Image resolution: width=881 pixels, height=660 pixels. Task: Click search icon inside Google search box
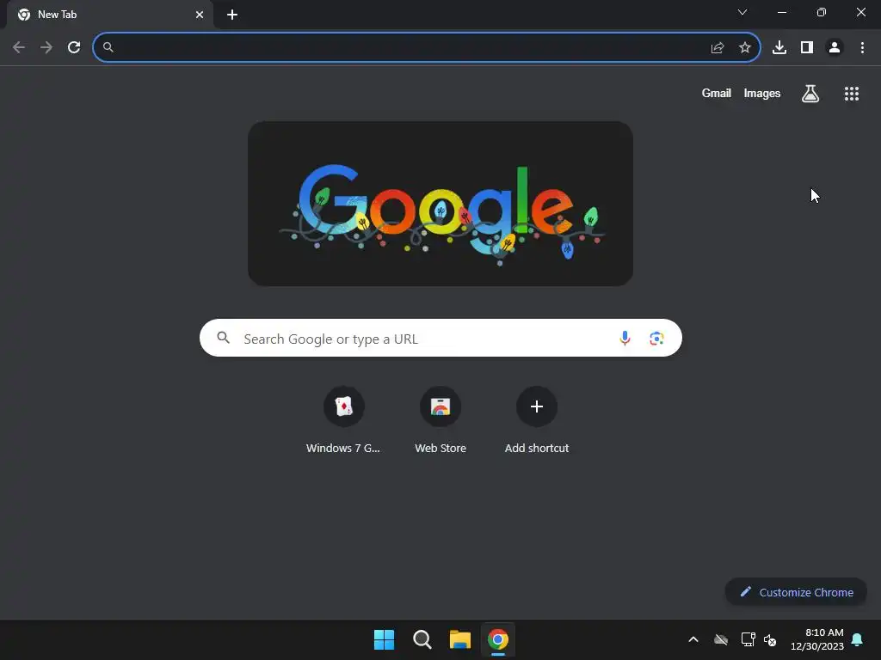click(224, 338)
